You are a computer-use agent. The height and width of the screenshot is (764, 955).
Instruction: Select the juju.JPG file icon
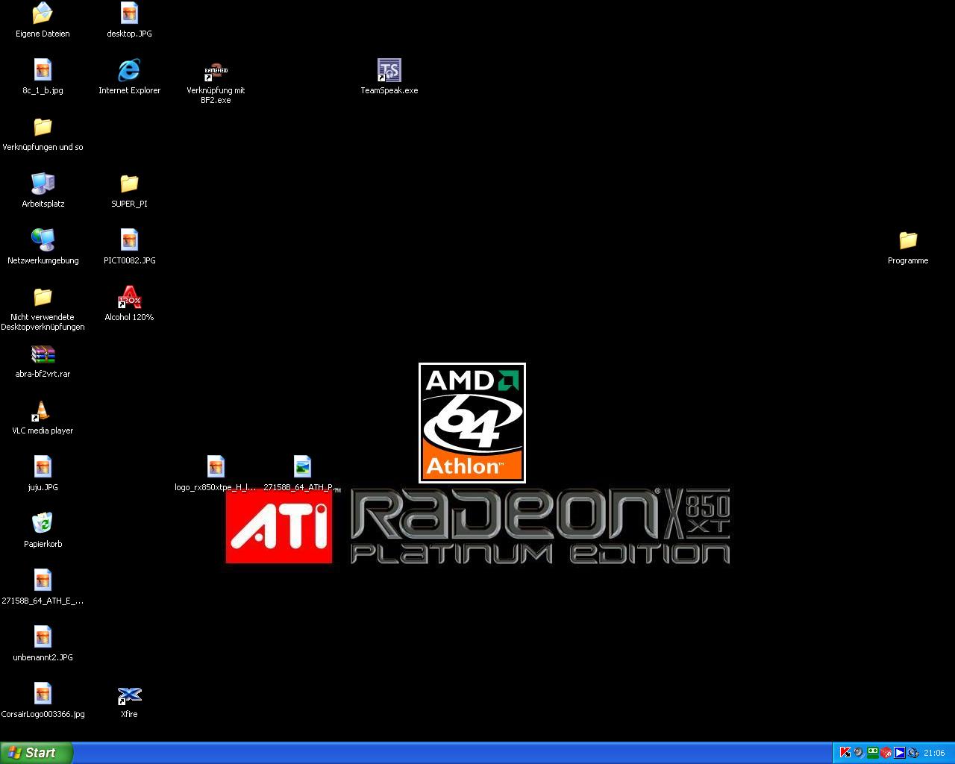tap(43, 467)
